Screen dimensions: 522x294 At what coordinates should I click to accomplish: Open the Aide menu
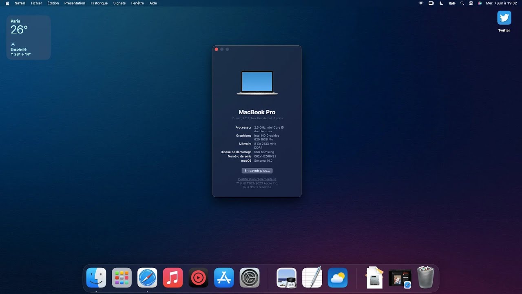(x=153, y=3)
